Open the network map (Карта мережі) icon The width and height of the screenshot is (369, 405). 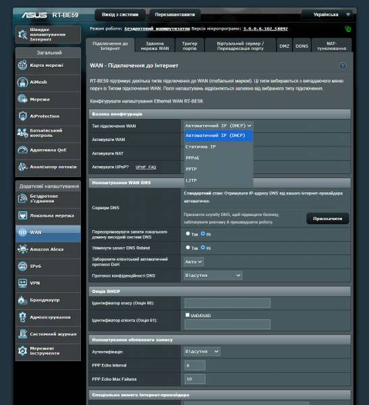[x=22, y=65]
